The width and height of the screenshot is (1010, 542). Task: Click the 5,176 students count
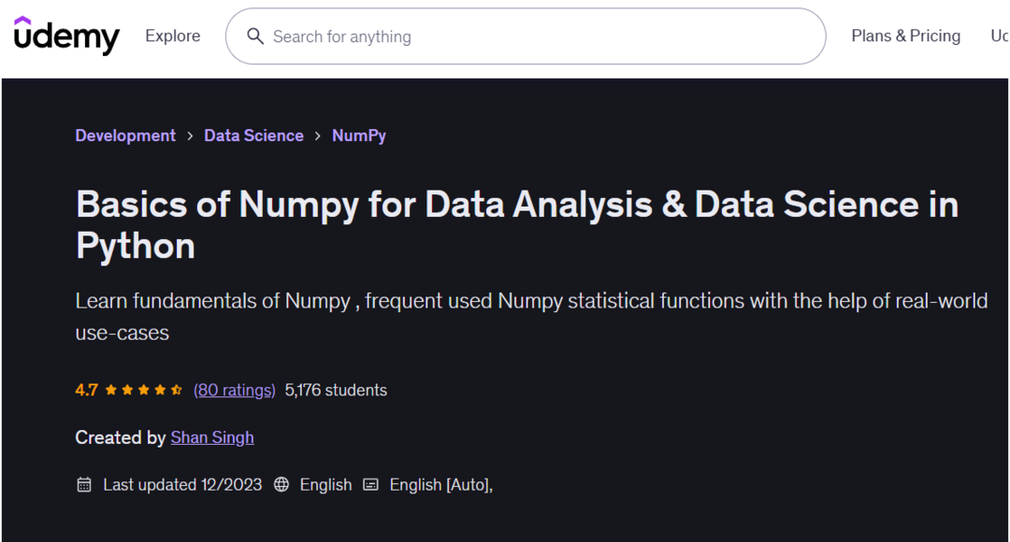pos(336,391)
